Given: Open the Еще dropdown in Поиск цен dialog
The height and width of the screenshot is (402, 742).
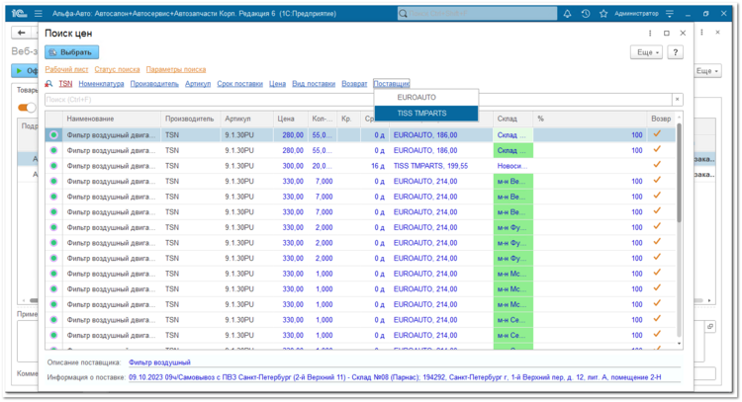Looking at the screenshot, I should click(647, 52).
